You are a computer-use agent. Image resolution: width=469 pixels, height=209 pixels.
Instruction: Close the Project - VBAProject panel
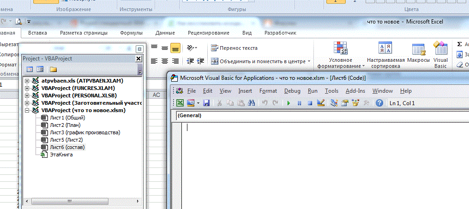pyautogui.click(x=138, y=59)
